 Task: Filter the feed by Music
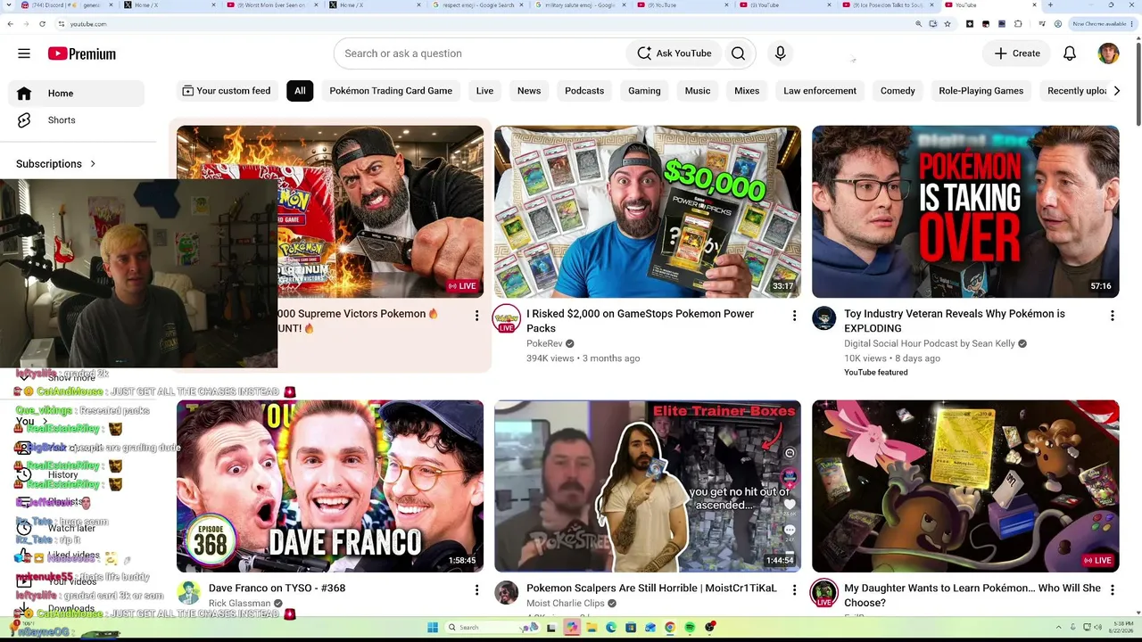point(698,91)
